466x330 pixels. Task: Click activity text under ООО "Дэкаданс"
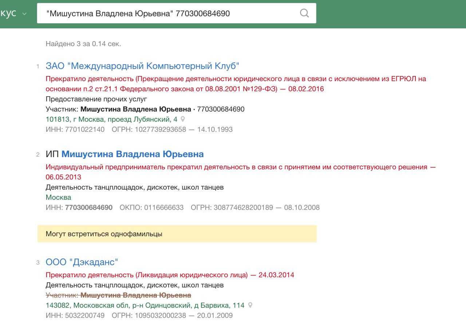(x=135, y=285)
